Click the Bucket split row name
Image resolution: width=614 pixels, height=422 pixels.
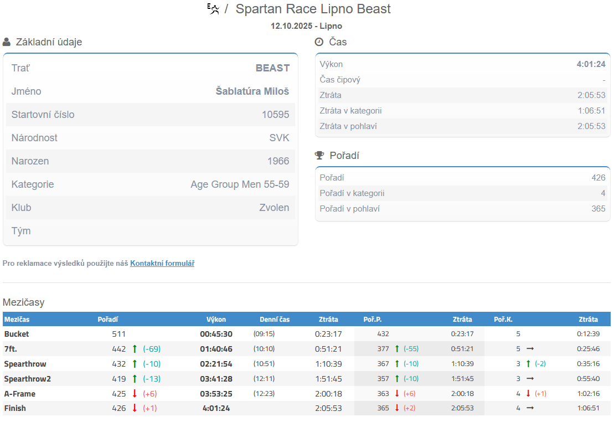click(17, 334)
